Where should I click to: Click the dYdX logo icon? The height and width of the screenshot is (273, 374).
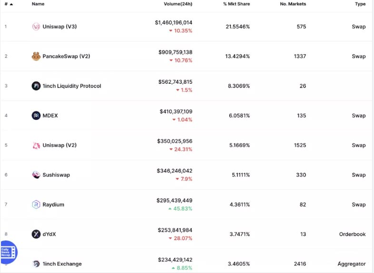click(36, 234)
